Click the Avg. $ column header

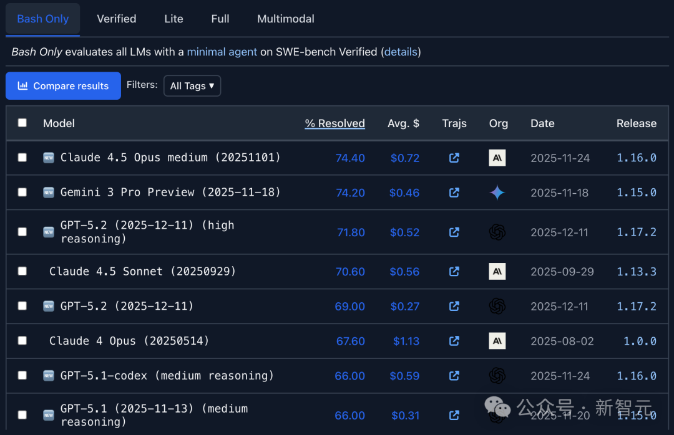pyautogui.click(x=403, y=123)
